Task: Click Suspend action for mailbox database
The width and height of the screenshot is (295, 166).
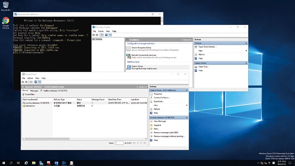Action: pos(157,125)
